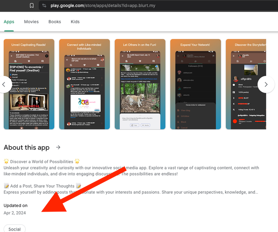278x232 pixels.
Task: Switch to the Apps tab
Action: 9,22
